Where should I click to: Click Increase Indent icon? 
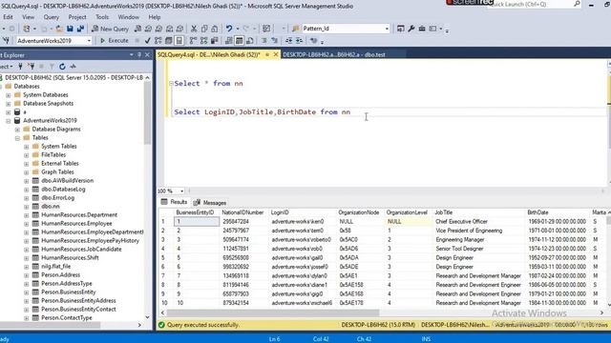click(x=299, y=40)
